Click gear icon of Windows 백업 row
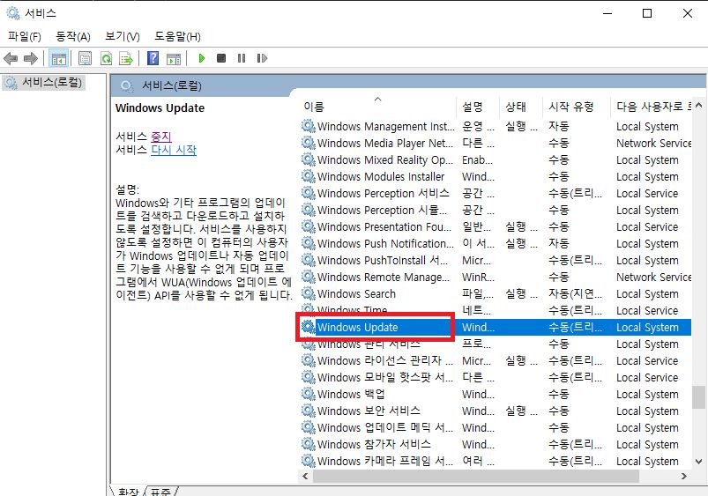Image resolution: width=708 pixels, height=496 pixels. 308,394
